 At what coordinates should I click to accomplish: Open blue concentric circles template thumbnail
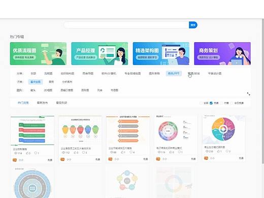pyautogui.click(x=32, y=182)
